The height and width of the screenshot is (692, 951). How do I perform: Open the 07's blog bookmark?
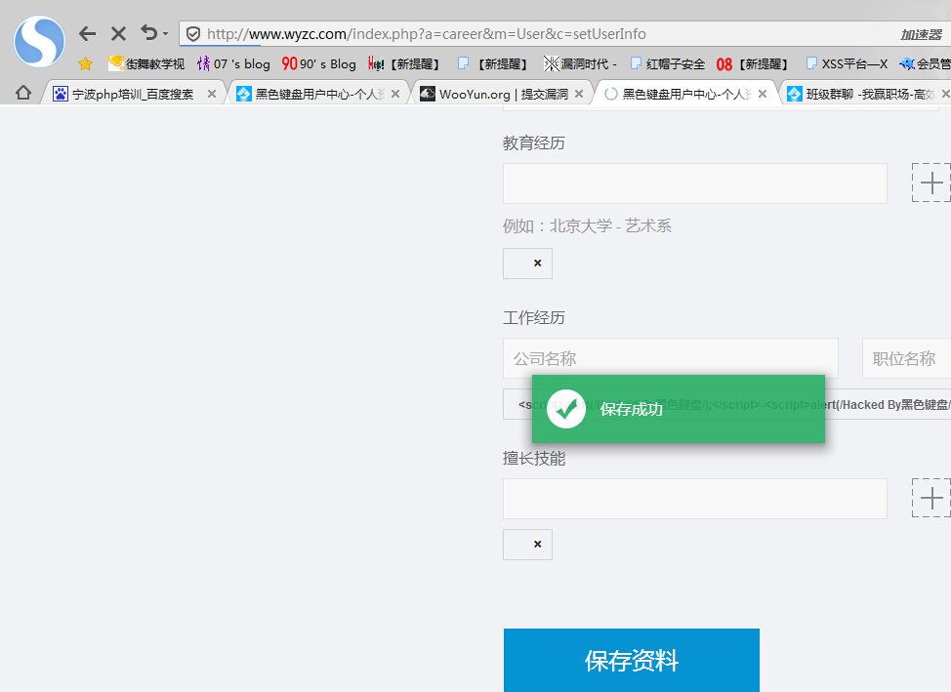click(233, 63)
